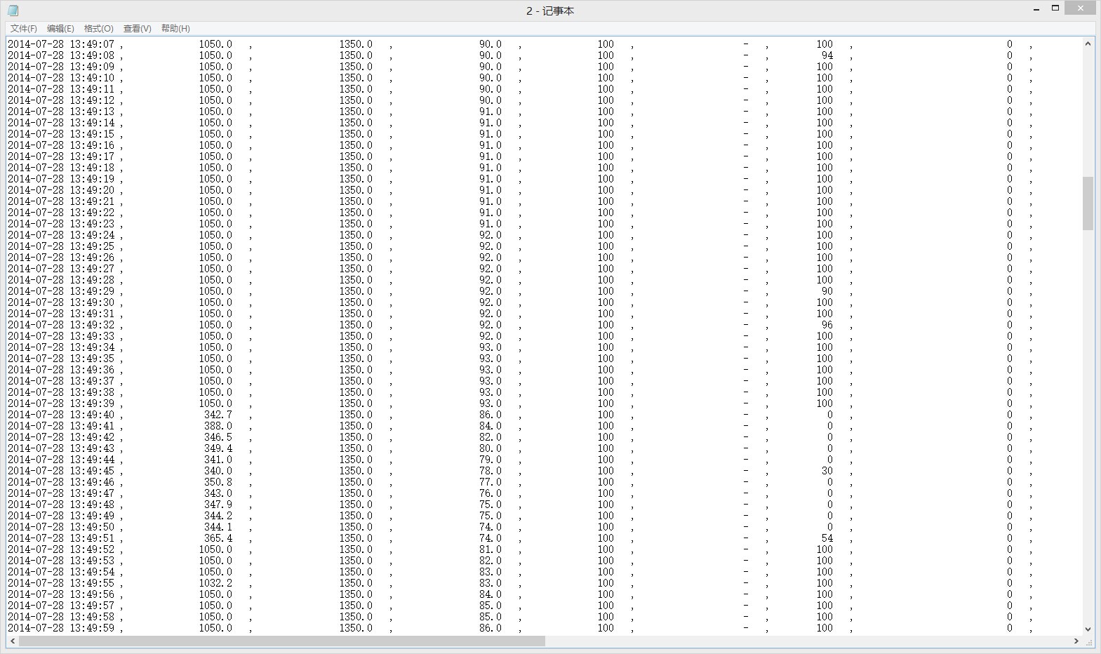Click value "76.0" in the 13:49:47 row

click(x=491, y=493)
